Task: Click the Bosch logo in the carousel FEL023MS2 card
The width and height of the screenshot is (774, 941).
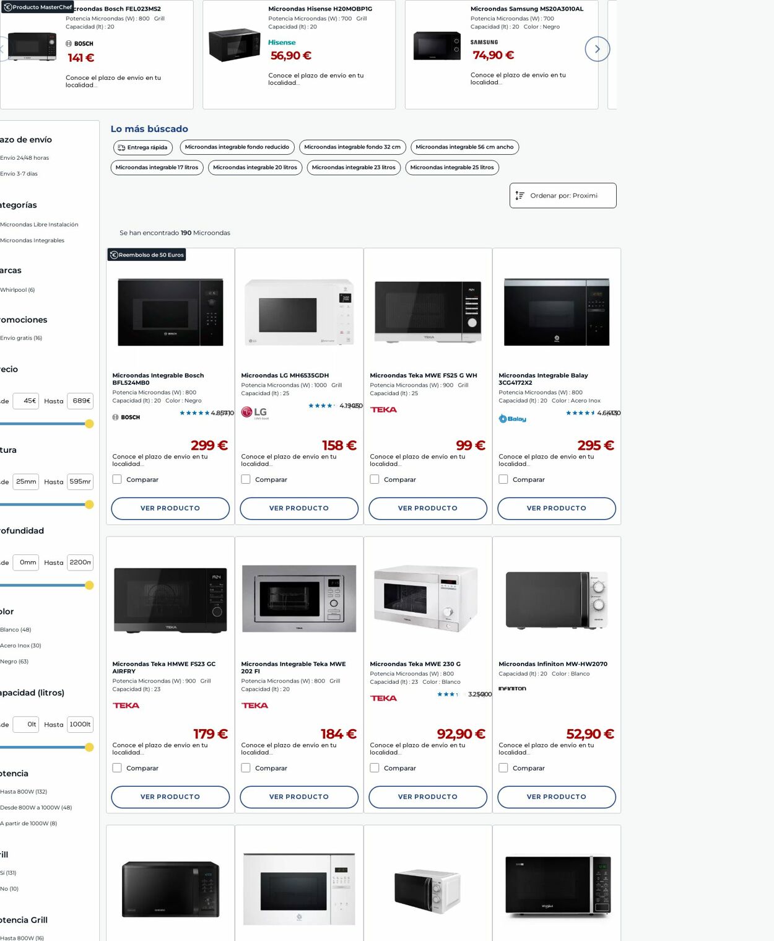Action: tap(79, 44)
